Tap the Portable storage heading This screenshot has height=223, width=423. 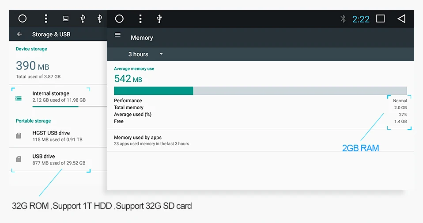pos(33,121)
